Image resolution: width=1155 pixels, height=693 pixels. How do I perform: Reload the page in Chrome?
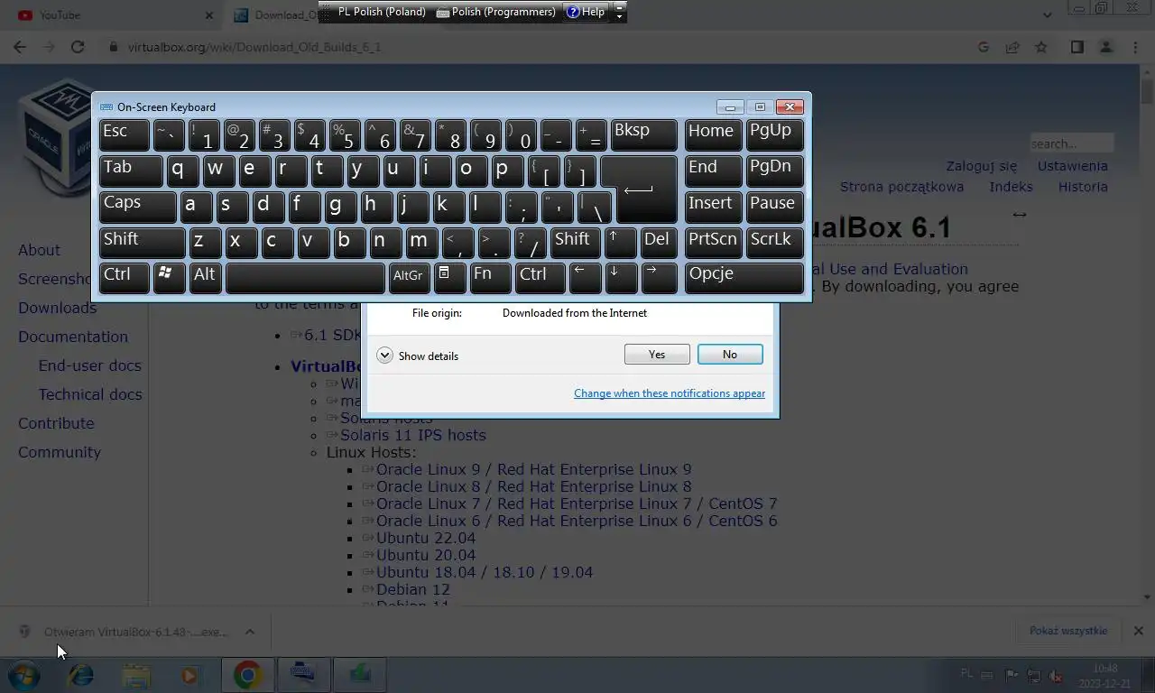[x=78, y=47]
